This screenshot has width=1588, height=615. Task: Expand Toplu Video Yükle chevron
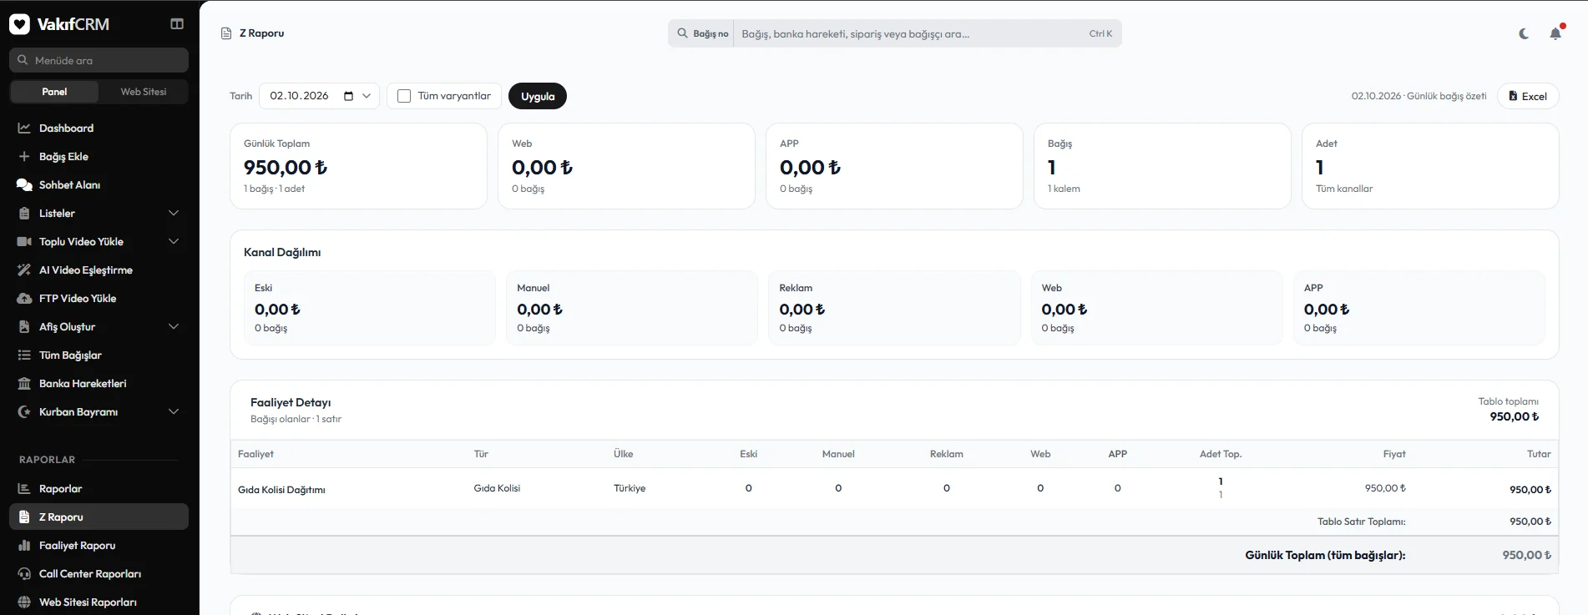(x=174, y=241)
